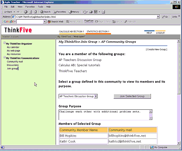Click Join Selected Group button
This screenshot has height=151, width=182.
coord(132,96)
